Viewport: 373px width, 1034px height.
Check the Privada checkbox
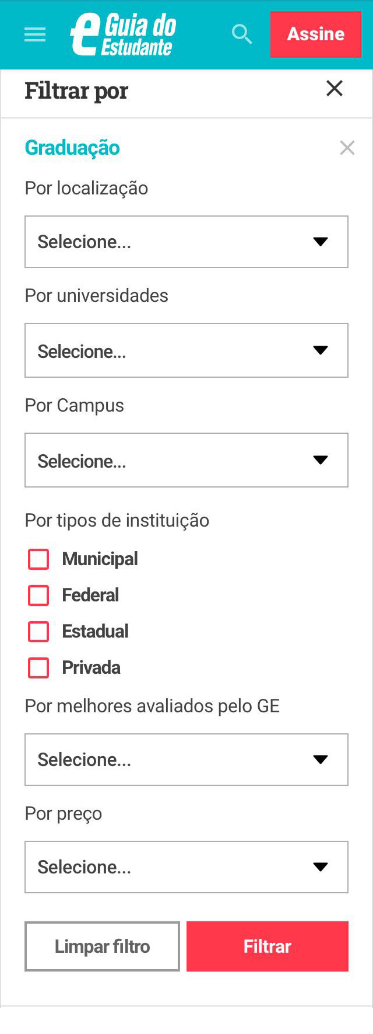coord(38,668)
